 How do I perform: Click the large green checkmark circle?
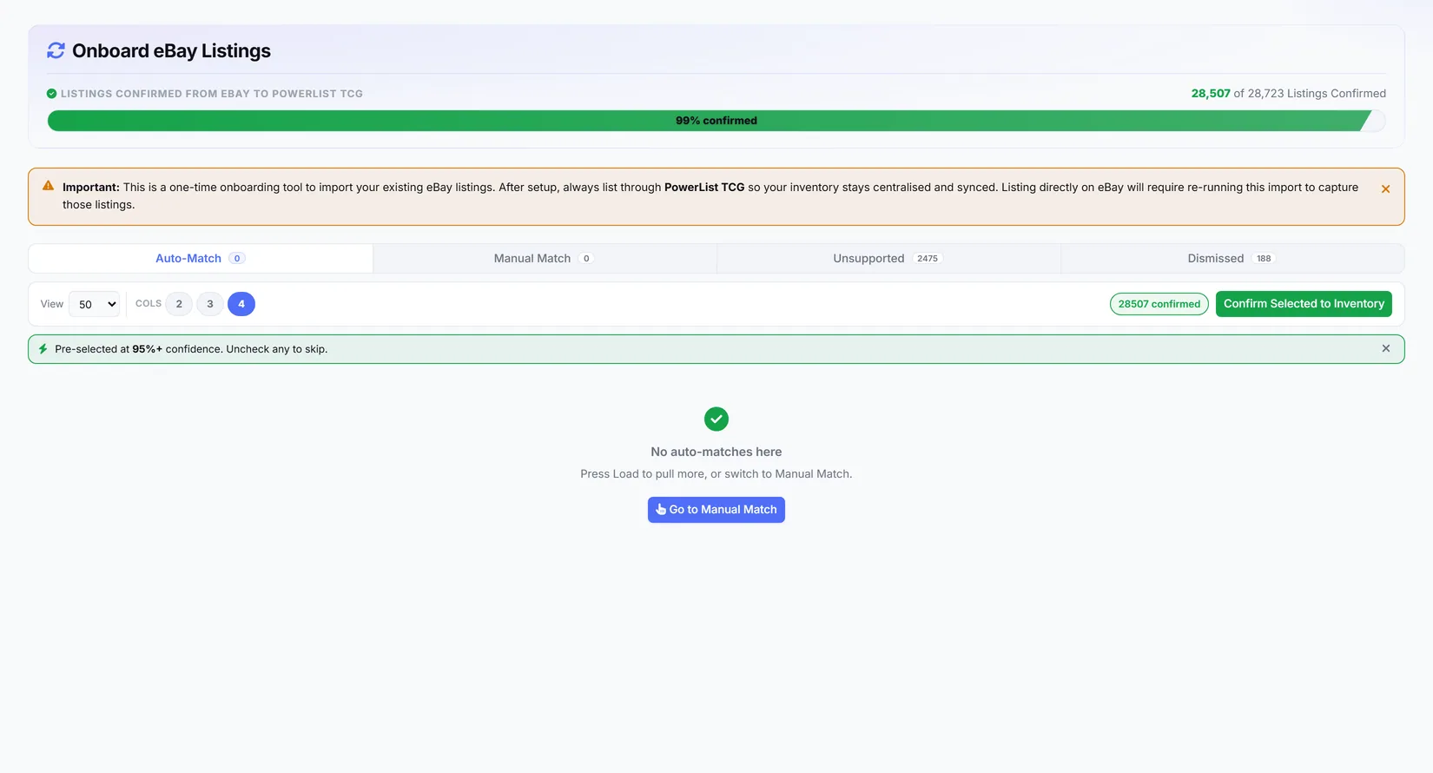tap(716, 420)
